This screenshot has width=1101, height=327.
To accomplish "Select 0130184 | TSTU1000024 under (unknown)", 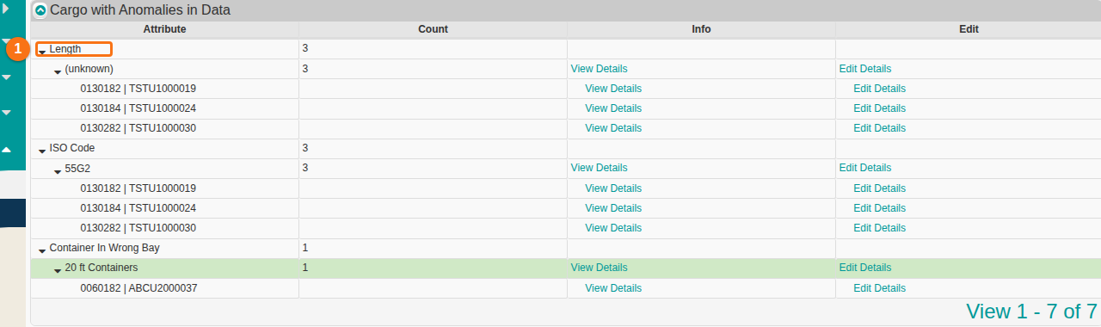I will [138, 108].
